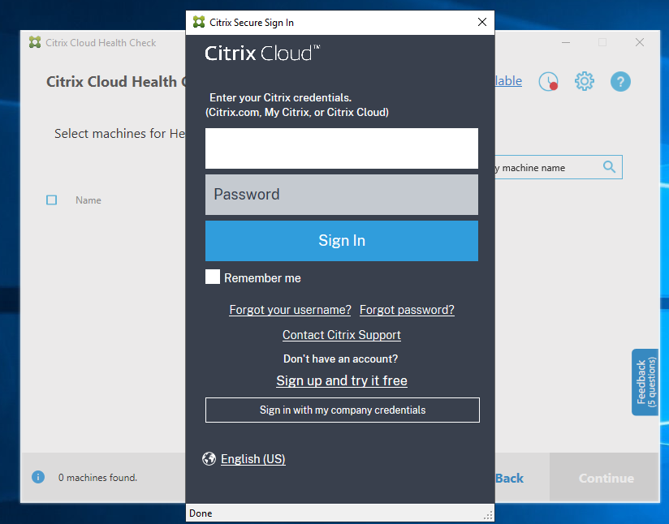This screenshot has width=669, height=524.
Task: Click Citrix icon in Health Check title bar
Action: 35,42
